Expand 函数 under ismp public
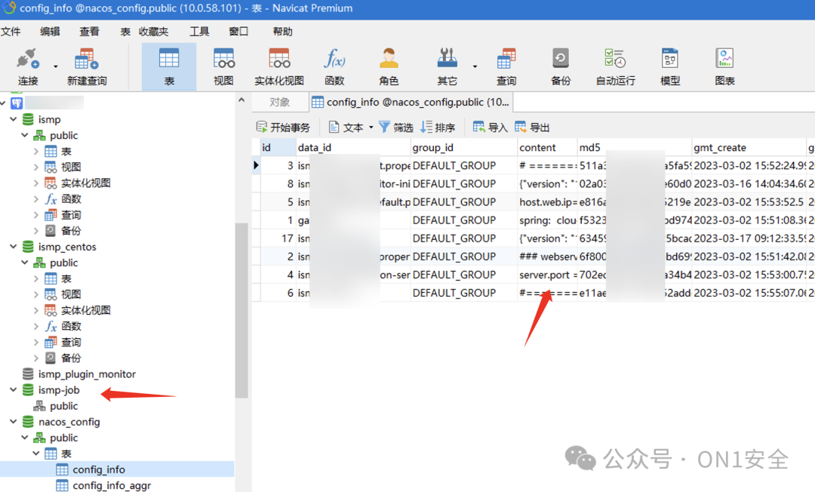 point(36,199)
